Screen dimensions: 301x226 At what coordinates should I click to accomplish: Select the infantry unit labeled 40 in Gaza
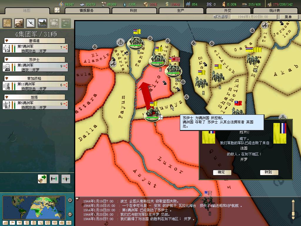click(253, 59)
